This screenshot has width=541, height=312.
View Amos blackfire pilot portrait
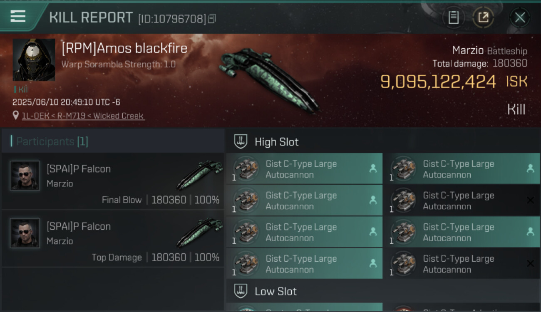34,60
